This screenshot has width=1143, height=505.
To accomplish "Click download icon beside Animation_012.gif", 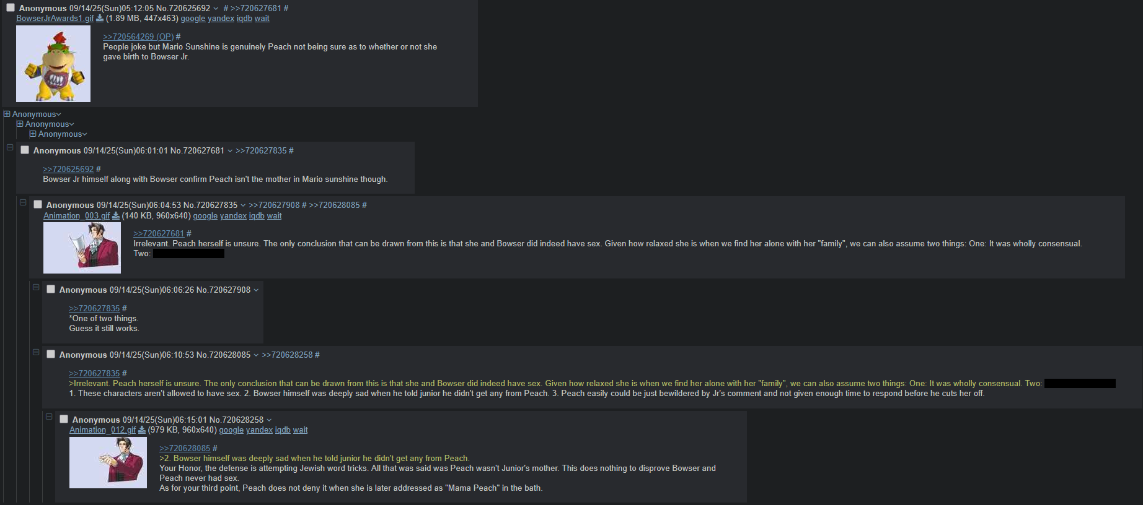I will pos(141,430).
